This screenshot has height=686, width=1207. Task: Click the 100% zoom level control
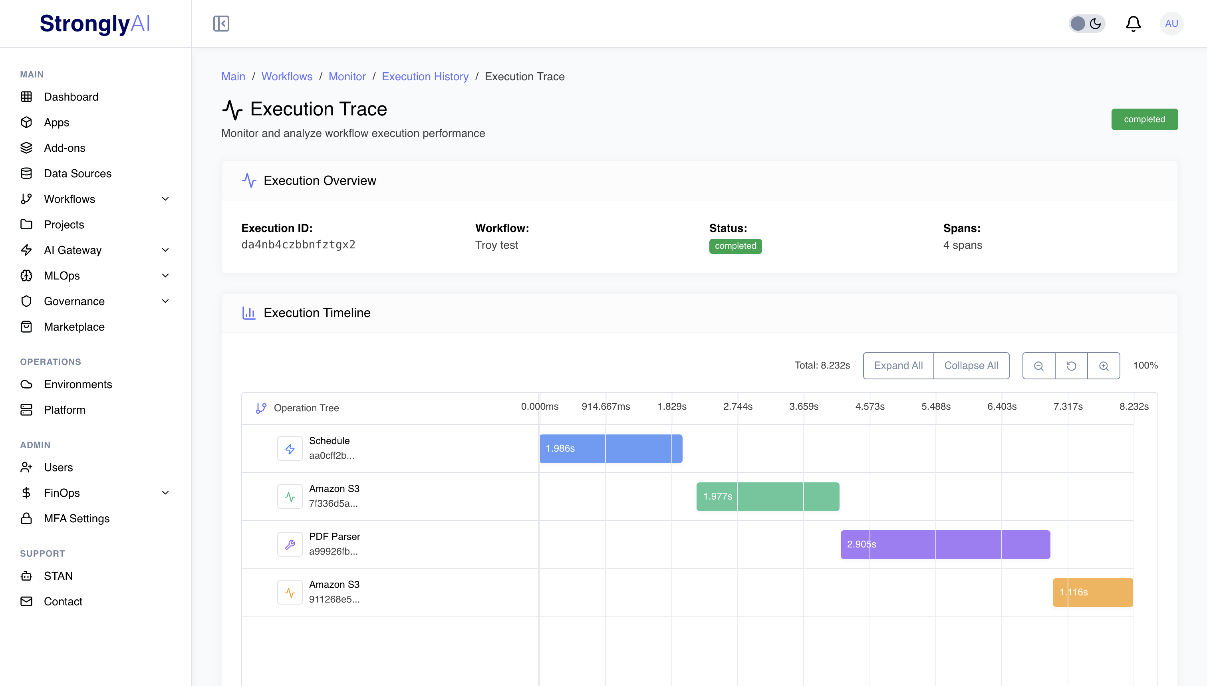(x=1145, y=365)
